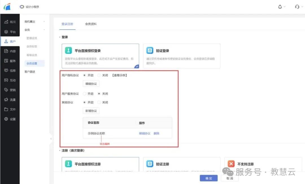
Task: Click the 确定 confirm button
Action: coord(208,178)
